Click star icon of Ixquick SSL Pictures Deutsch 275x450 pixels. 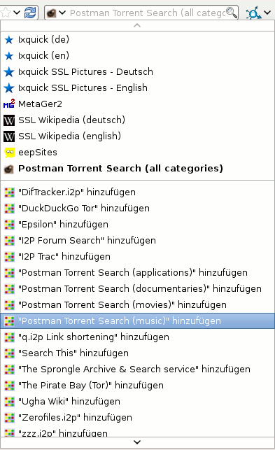[x=9, y=72]
